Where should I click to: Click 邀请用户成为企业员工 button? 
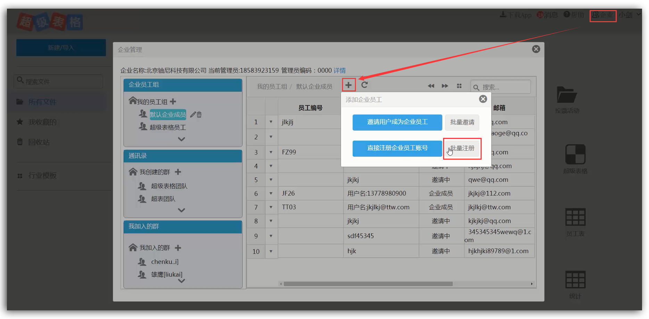[397, 122]
